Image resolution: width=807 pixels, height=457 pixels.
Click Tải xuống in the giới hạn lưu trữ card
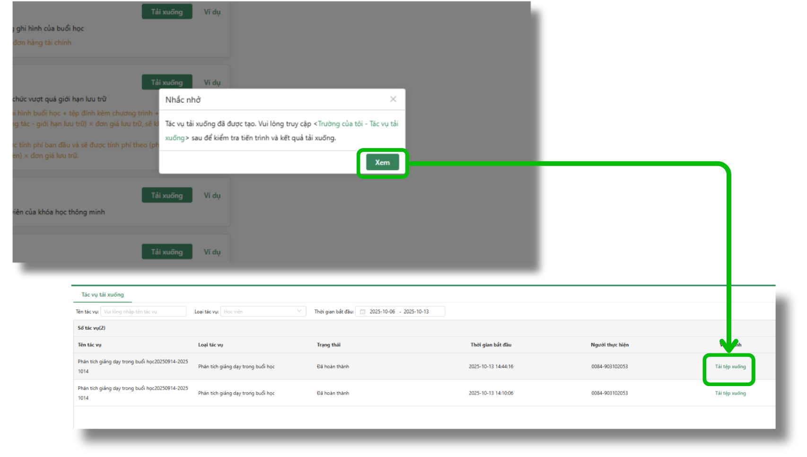click(x=167, y=82)
